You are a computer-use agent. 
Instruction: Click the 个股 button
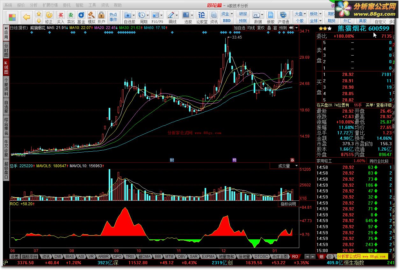300,21
